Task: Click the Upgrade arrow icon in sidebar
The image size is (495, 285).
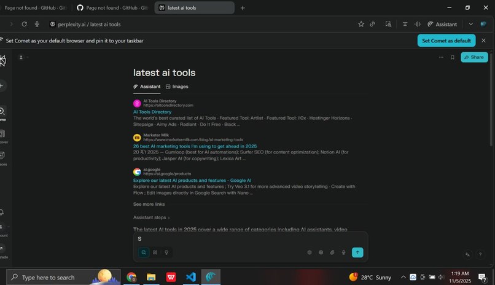Action: pos(2,248)
